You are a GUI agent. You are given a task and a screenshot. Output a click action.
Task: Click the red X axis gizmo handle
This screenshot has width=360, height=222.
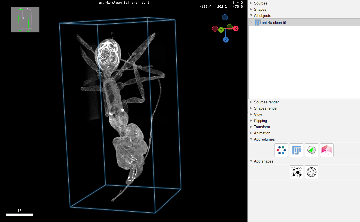(x=236, y=28)
